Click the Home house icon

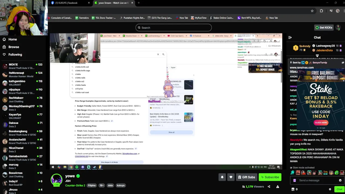4,39
